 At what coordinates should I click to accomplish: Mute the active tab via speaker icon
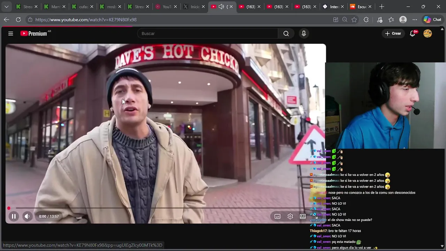point(221,7)
